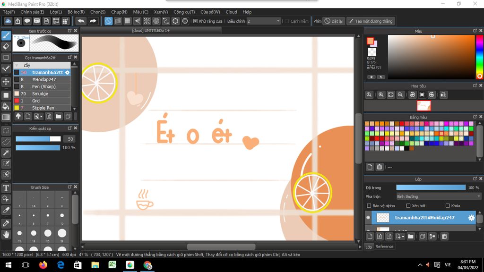
Task: Enable Khóa checkbox
Action: [448, 206]
